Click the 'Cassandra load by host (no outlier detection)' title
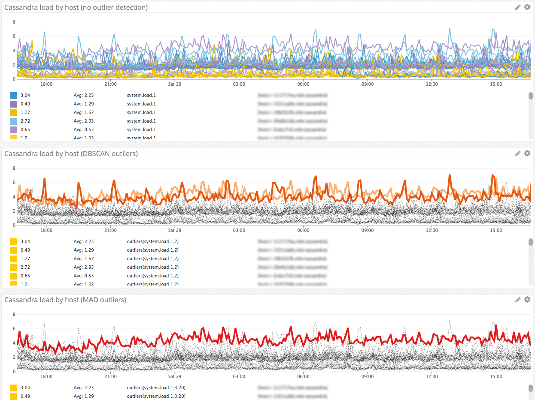Image resolution: width=535 pixels, height=400 pixels. click(x=76, y=7)
